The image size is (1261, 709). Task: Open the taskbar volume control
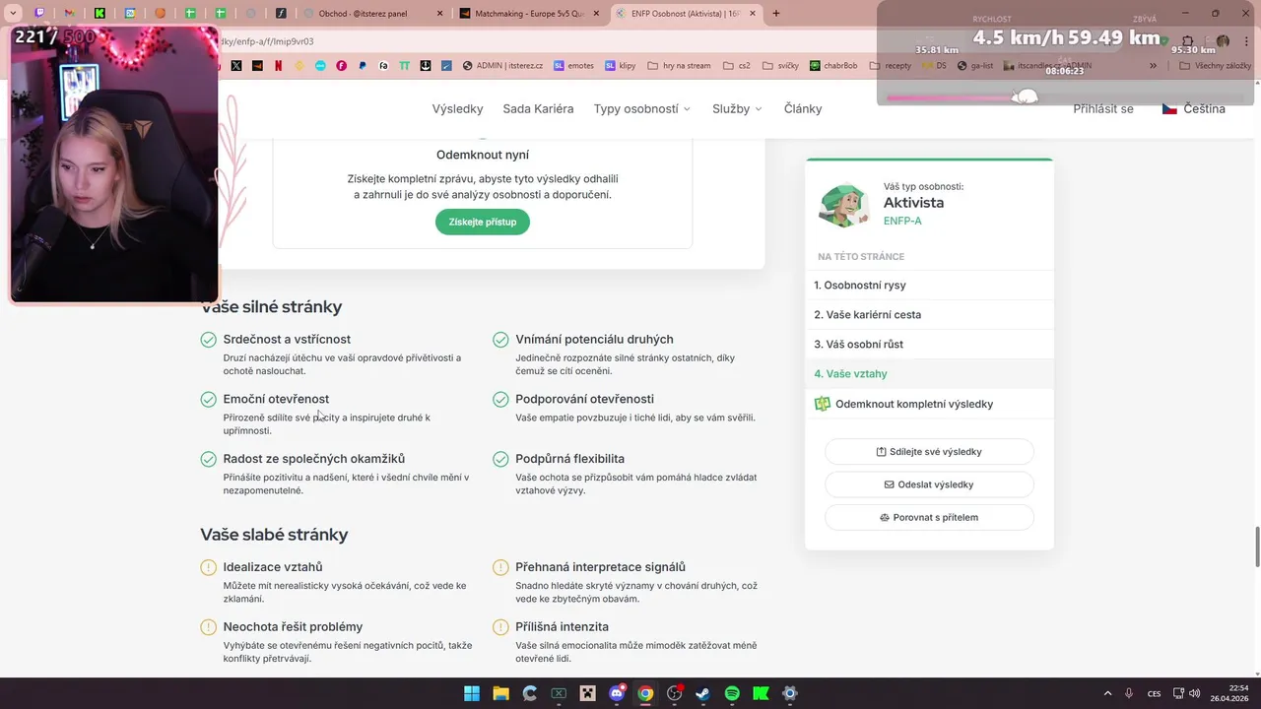[1194, 693]
